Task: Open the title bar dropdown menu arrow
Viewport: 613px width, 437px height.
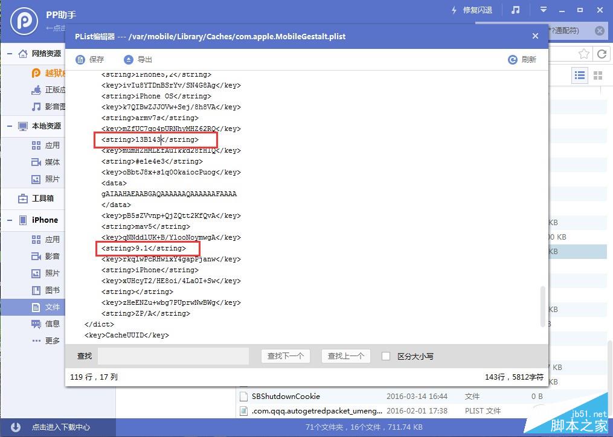Action: [x=544, y=10]
